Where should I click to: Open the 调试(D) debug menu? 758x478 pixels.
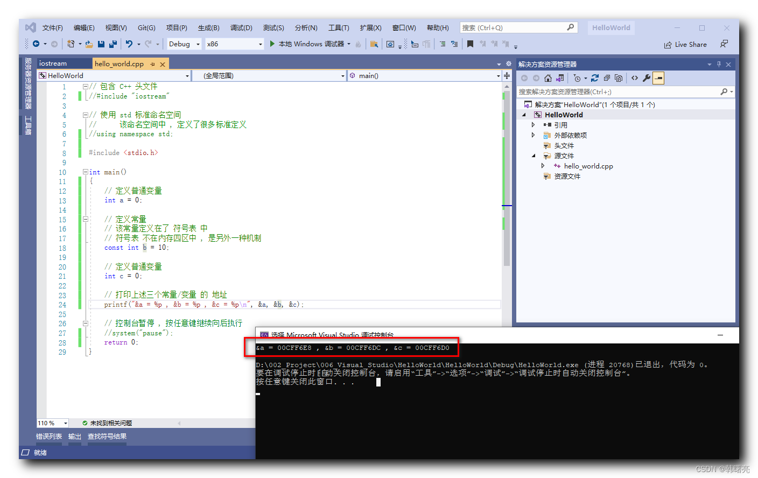(241, 28)
